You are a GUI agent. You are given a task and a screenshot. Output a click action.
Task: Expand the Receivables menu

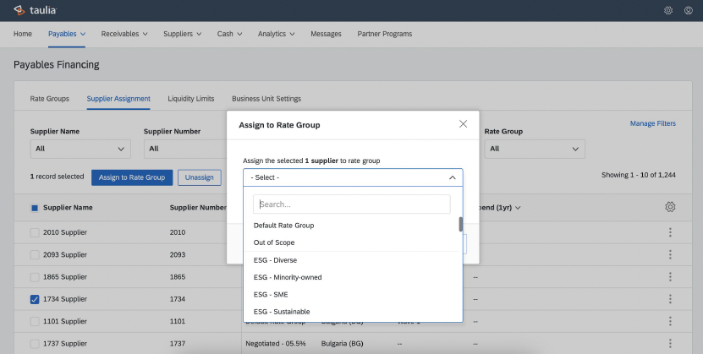click(124, 34)
